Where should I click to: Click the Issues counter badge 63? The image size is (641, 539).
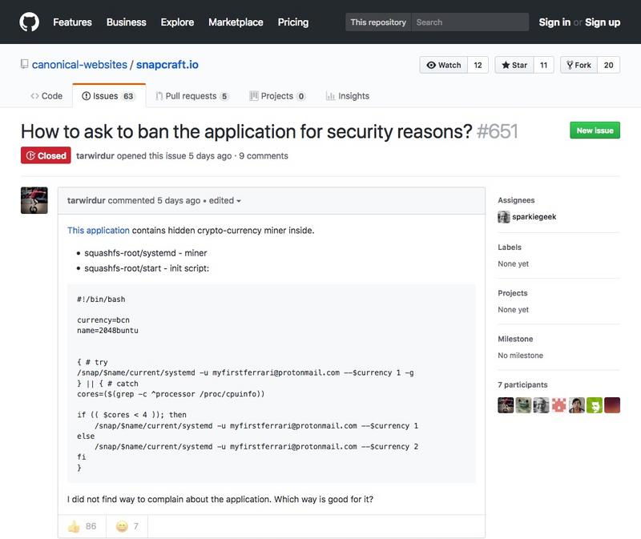coord(128,96)
